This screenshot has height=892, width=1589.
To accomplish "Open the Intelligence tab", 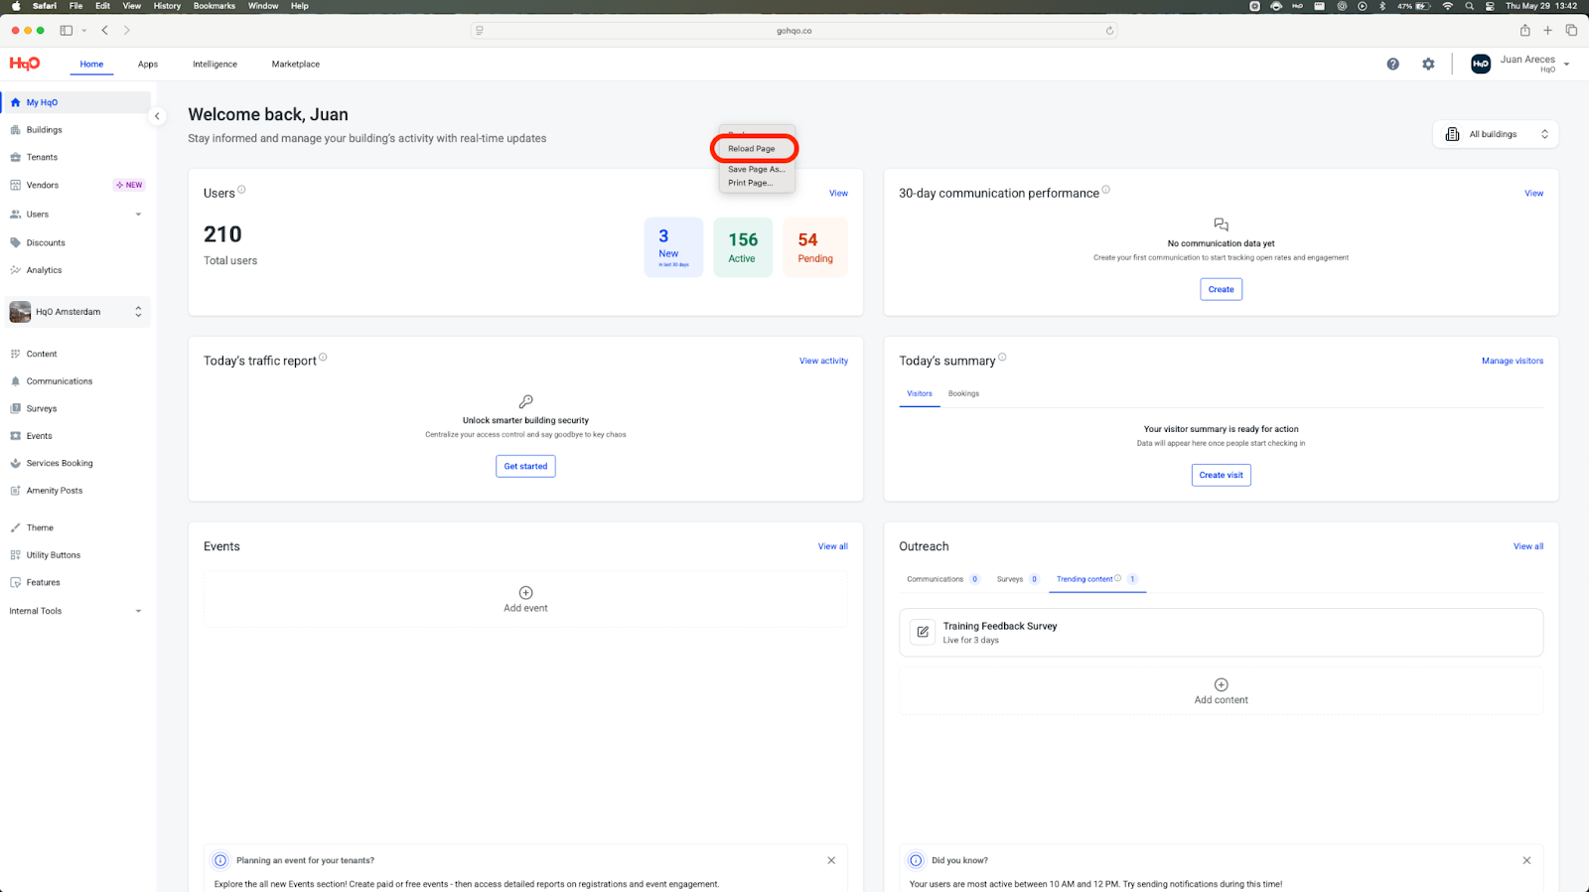I will point(215,65).
